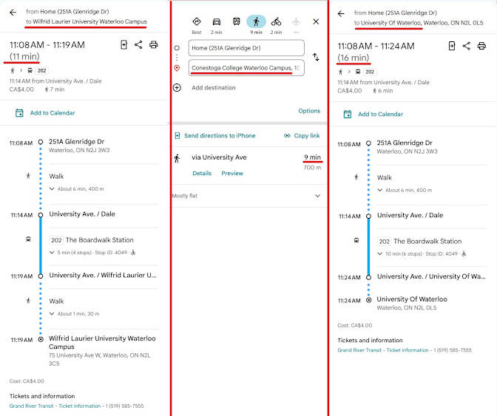Select Best travel mode

click(x=197, y=25)
